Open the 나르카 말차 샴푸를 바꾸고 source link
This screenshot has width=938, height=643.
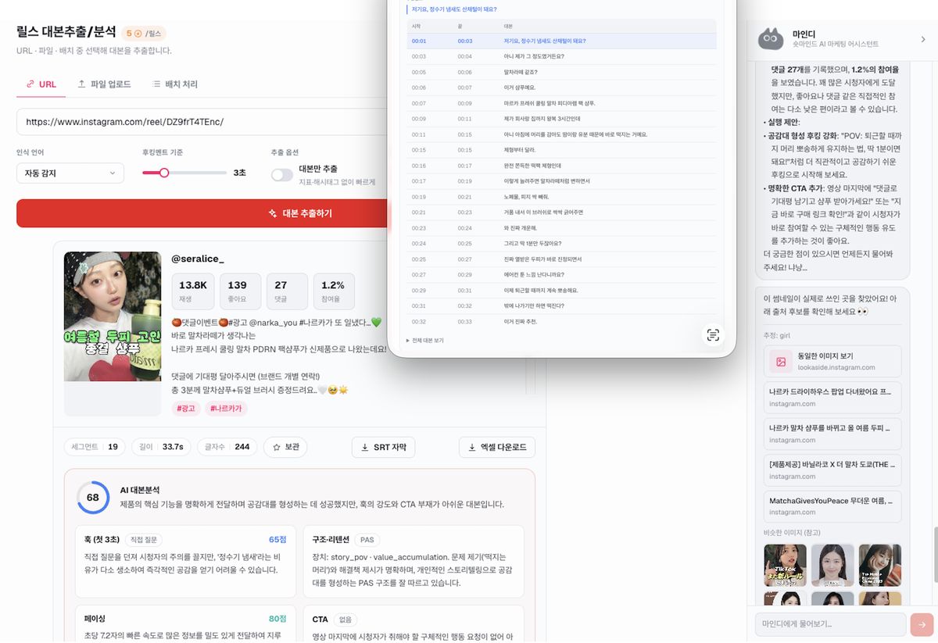832,434
